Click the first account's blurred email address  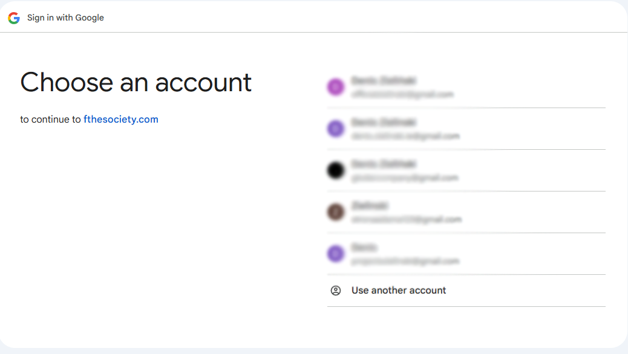click(x=402, y=94)
